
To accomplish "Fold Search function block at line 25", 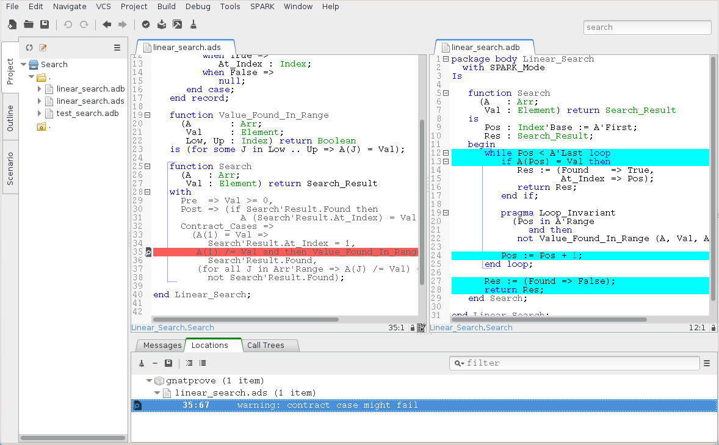I will (148, 167).
